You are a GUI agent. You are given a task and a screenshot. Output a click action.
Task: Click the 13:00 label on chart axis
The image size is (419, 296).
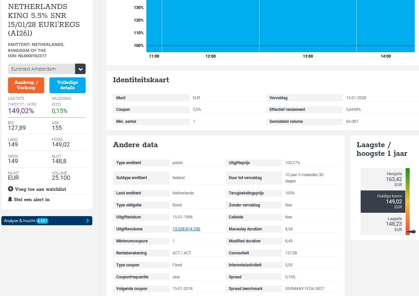pyautogui.click(x=308, y=56)
